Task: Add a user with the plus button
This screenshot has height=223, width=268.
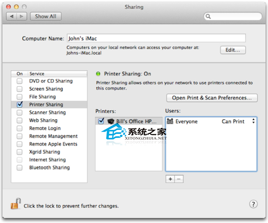Action: pos(170,179)
